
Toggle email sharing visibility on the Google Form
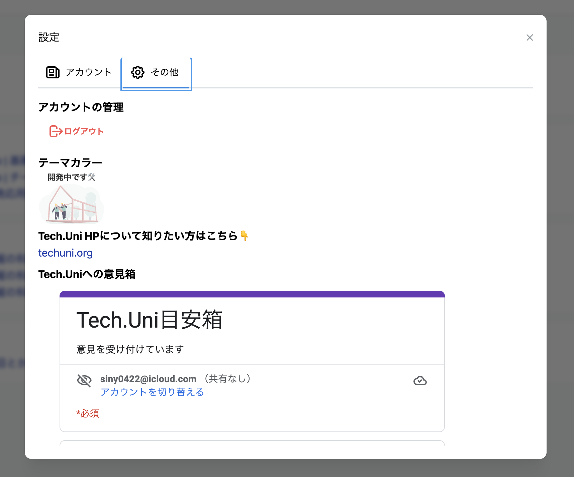coord(84,381)
